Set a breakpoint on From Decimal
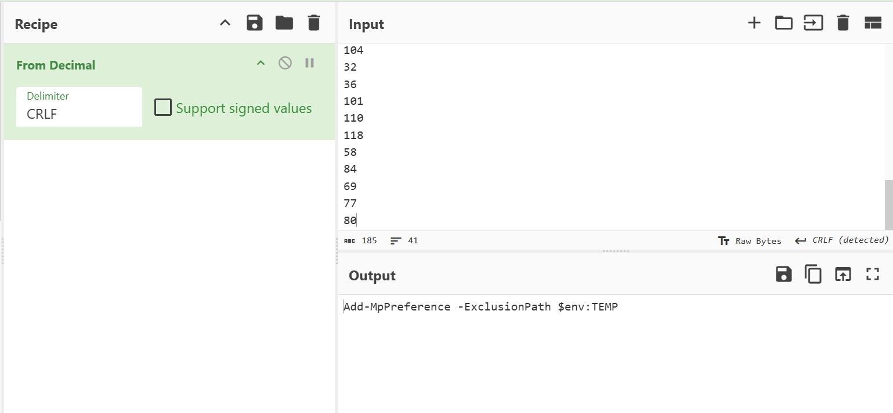The image size is (893, 413). 309,63
